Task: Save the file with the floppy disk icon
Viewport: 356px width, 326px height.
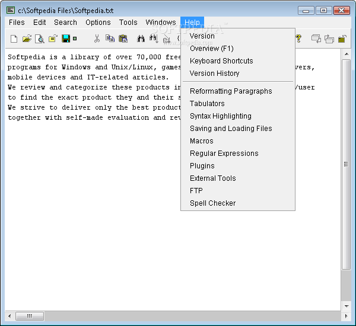Action: pos(66,39)
